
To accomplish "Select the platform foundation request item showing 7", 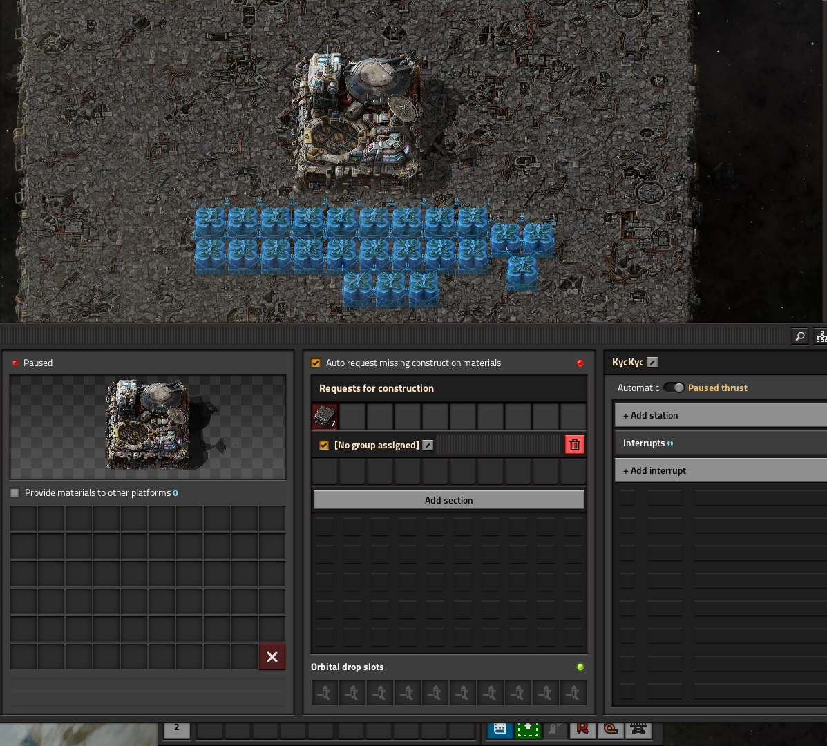I will click(x=325, y=417).
